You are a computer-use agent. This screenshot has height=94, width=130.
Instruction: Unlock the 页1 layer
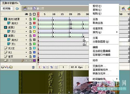click(x=30, y=44)
